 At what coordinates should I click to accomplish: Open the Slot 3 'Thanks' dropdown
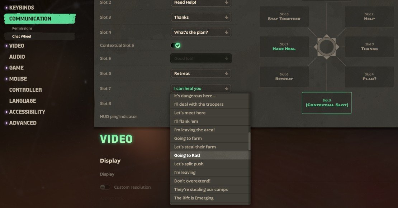click(201, 17)
